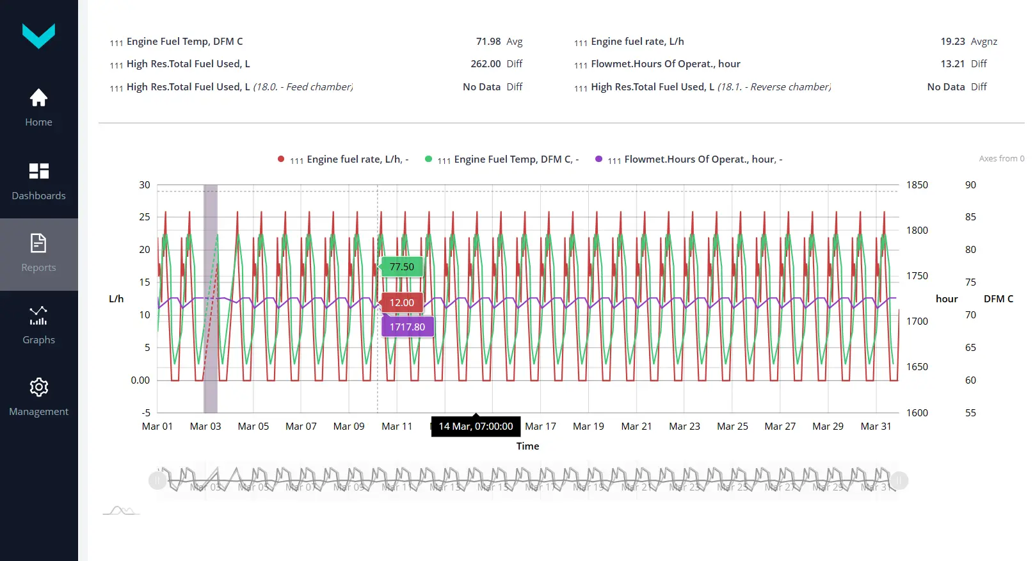The width and height of the screenshot is (1035, 561).
Task: Click the Axes from 0 option
Action: click(x=1002, y=159)
